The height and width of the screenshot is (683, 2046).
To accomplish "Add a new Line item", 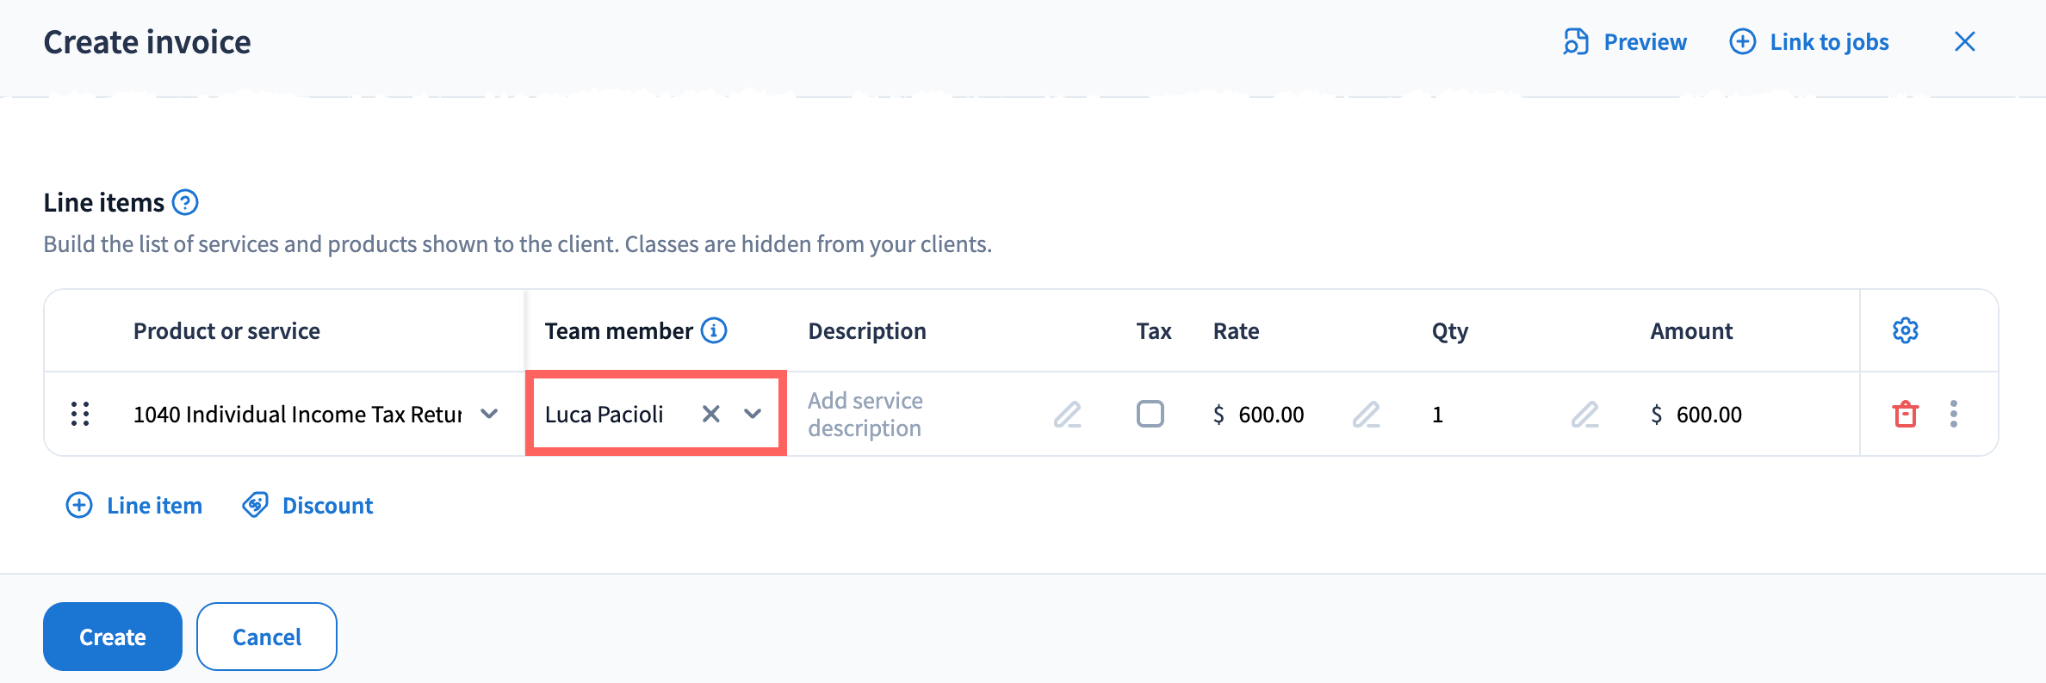I will (135, 506).
